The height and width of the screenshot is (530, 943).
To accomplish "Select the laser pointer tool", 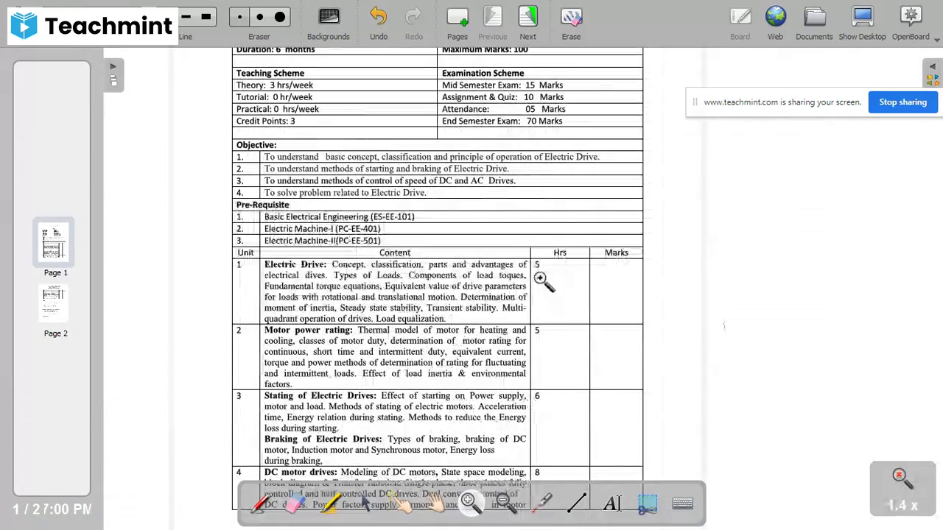I will coord(541,504).
